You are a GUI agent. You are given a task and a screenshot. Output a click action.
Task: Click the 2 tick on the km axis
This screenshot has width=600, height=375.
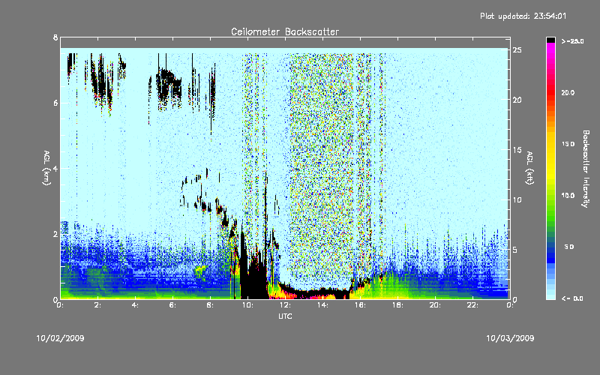pyautogui.click(x=55, y=234)
